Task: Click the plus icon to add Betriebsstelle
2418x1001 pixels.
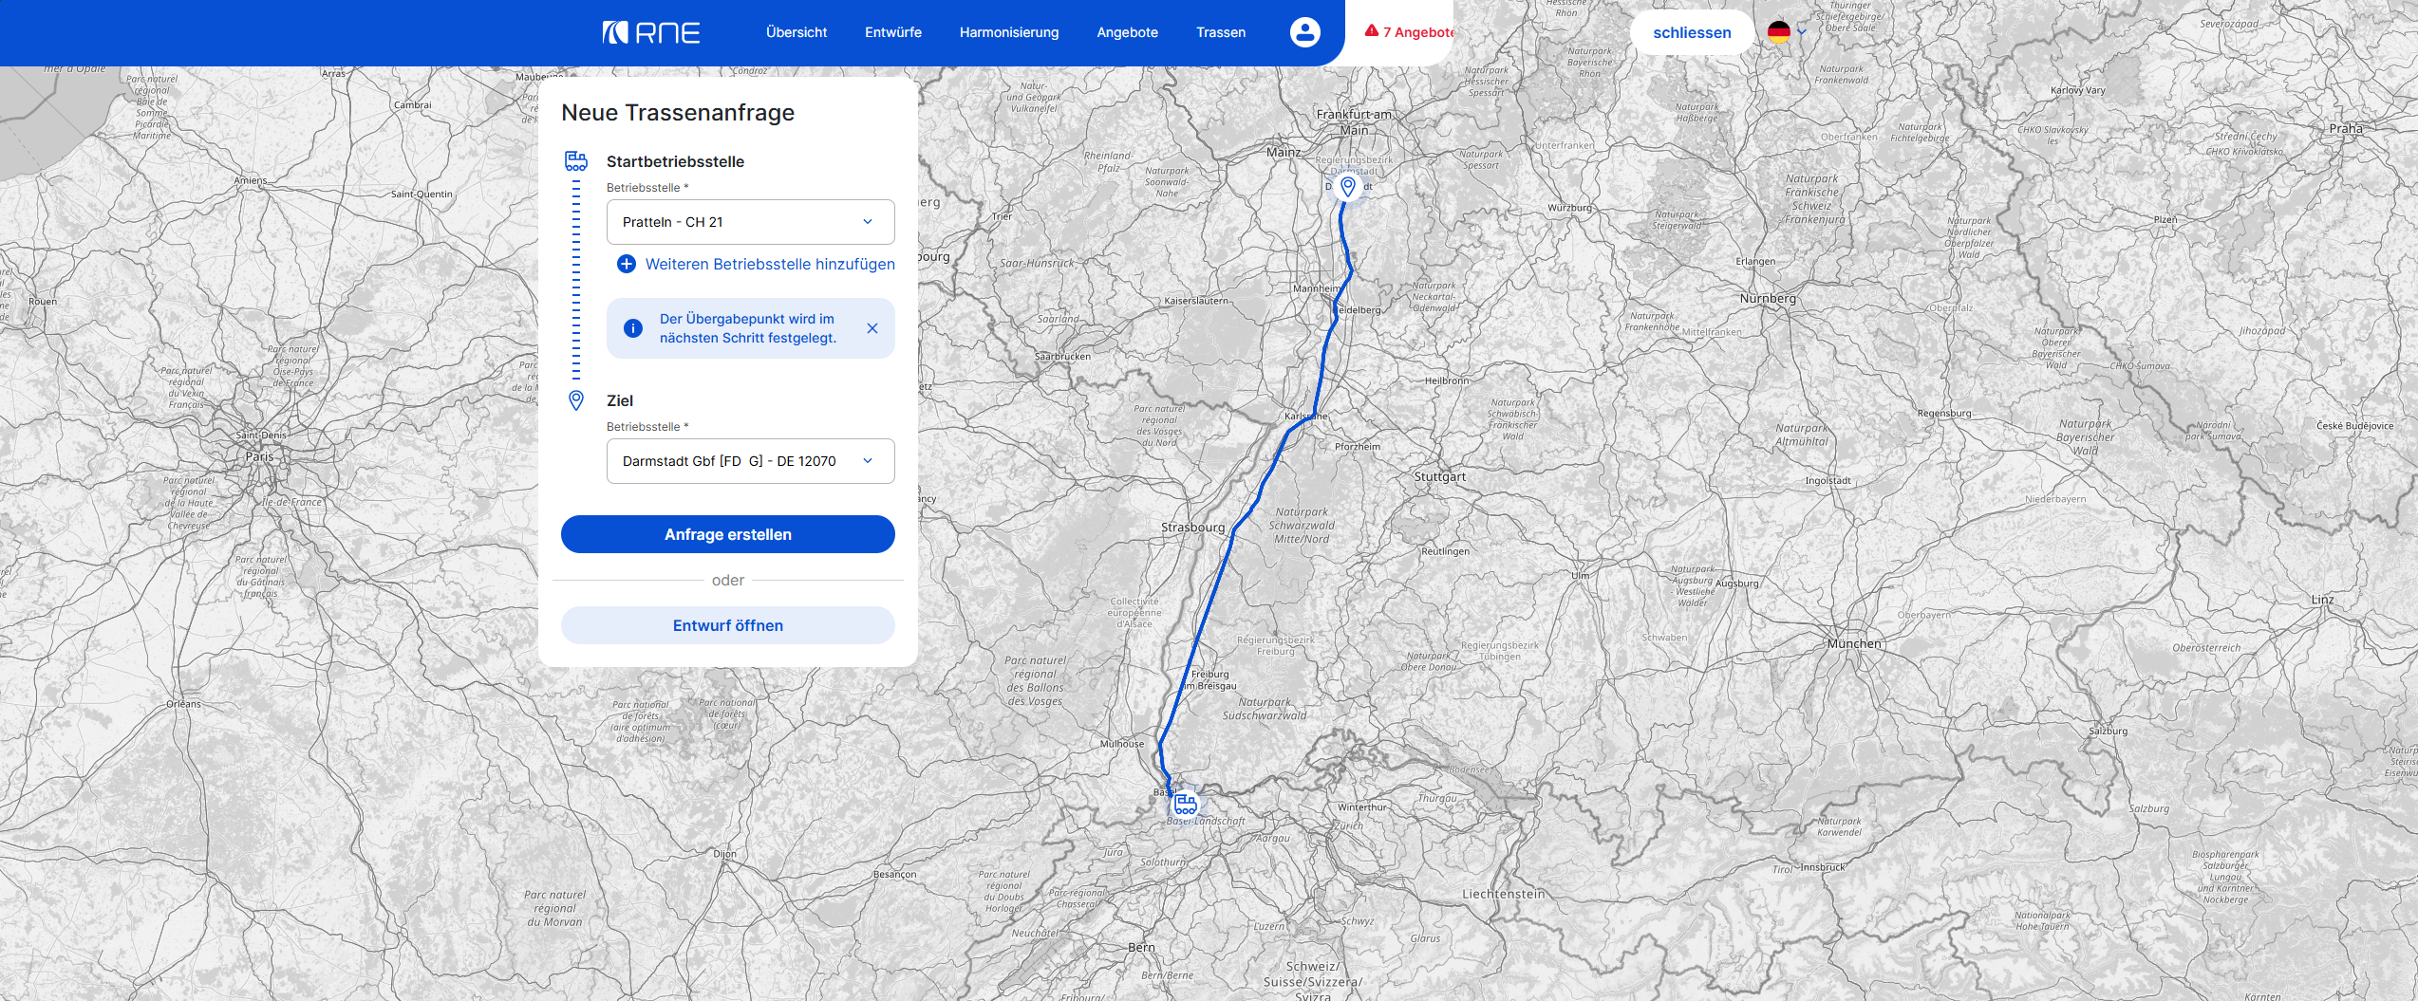Action: [x=627, y=264]
